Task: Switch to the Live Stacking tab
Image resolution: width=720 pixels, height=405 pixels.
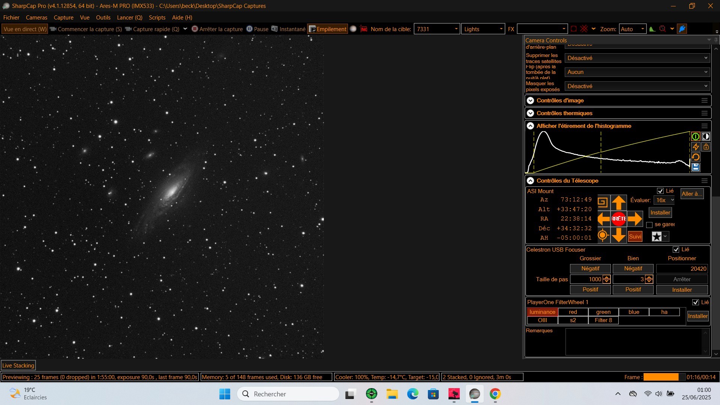Action: (x=18, y=365)
